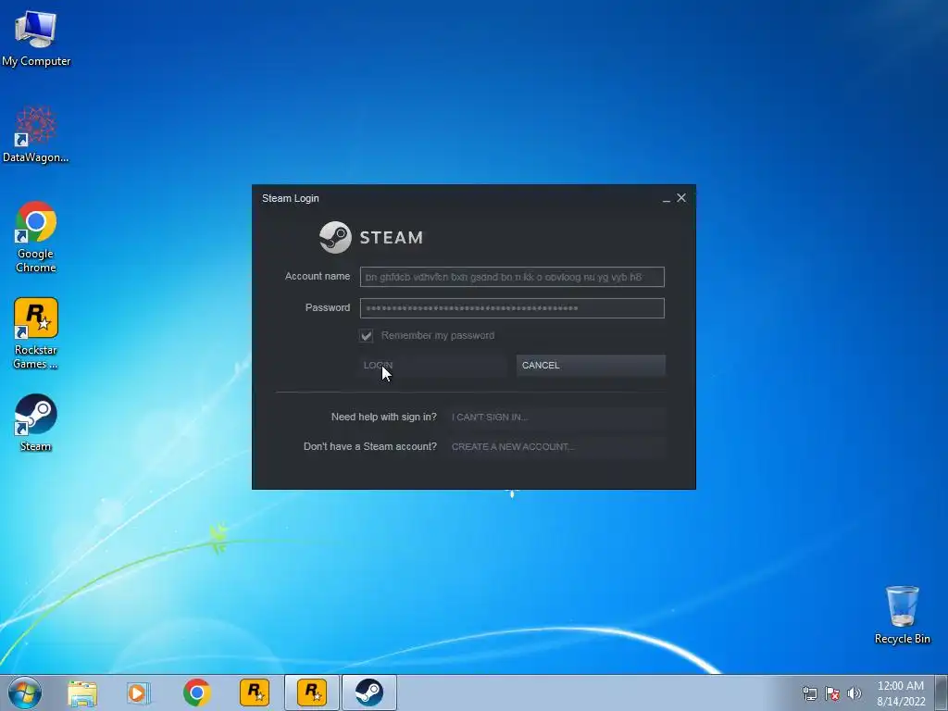The height and width of the screenshot is (711, 948).
Task: Click the 'Steam Login' window title
Action: (x=290, y=198)
